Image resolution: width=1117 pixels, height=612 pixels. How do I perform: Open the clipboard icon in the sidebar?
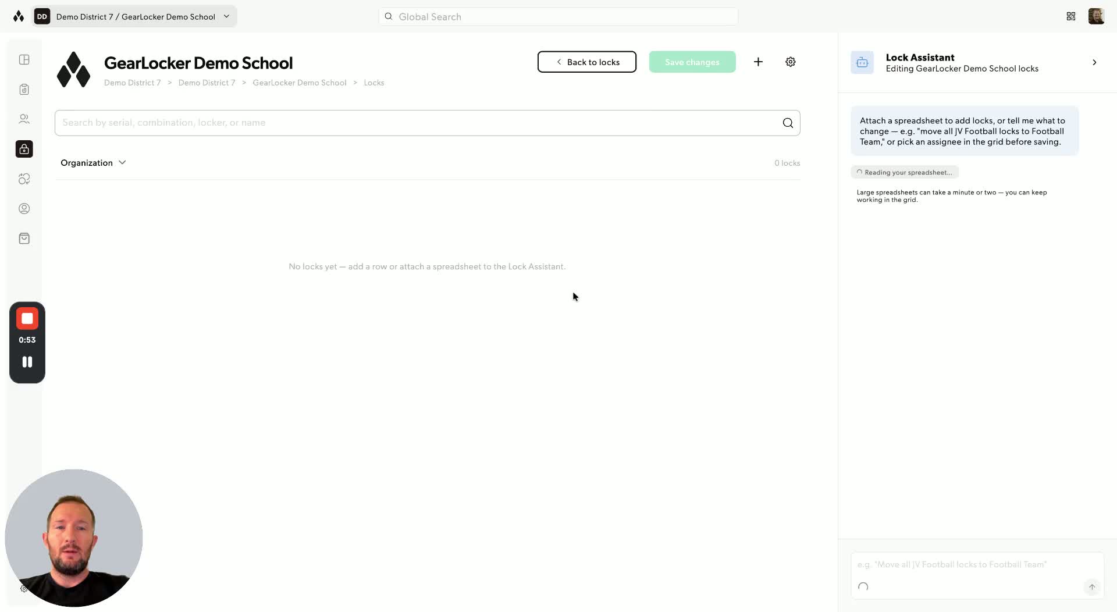pos(24,90)
